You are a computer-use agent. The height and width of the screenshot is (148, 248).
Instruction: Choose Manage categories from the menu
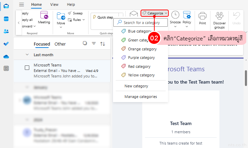click(x=141, y=97)
